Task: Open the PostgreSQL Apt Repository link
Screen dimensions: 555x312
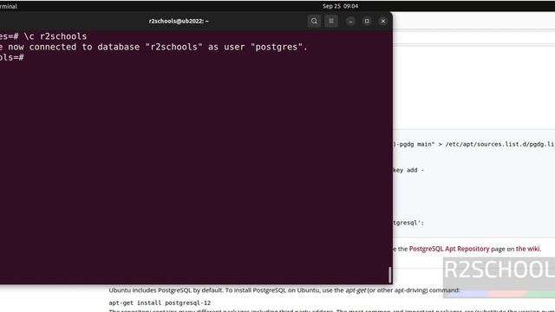Action: tap(449, 249)
